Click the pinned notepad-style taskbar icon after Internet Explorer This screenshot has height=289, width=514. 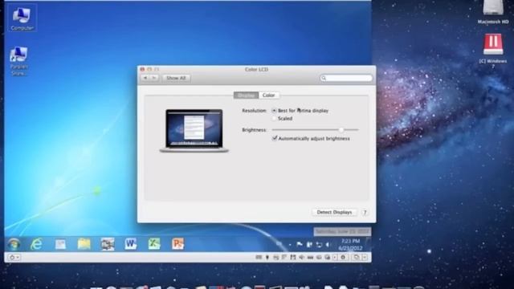pyautogui.click(x=60, y=244)
